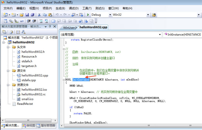
Task: Pin the Solution Explorer panel
Action: tap(50, 27)
